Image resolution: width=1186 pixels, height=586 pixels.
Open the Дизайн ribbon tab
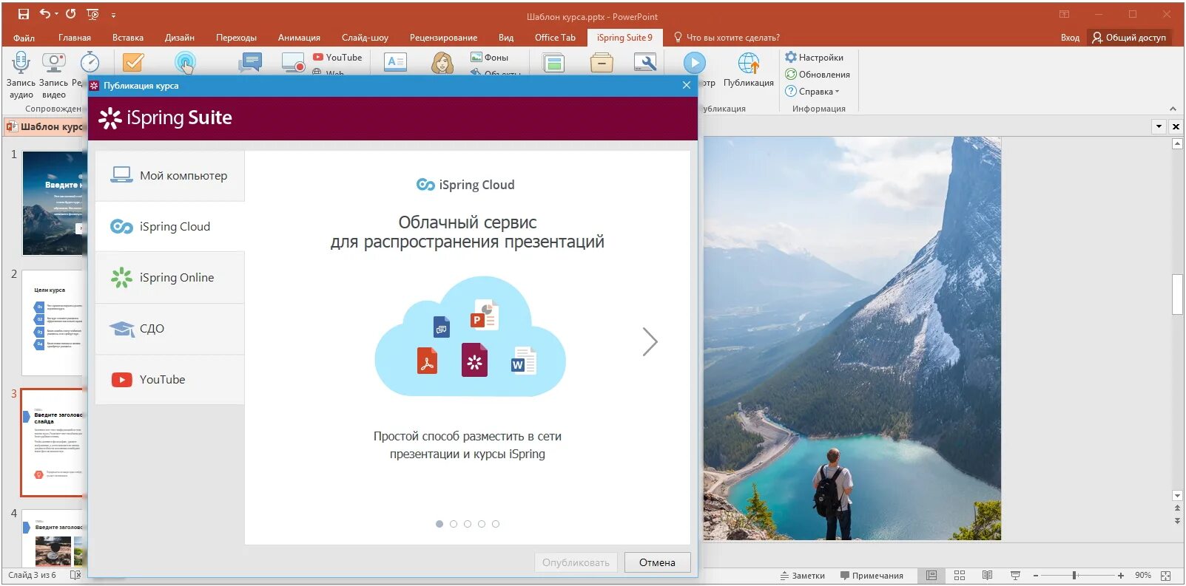(x=180, y=38)
